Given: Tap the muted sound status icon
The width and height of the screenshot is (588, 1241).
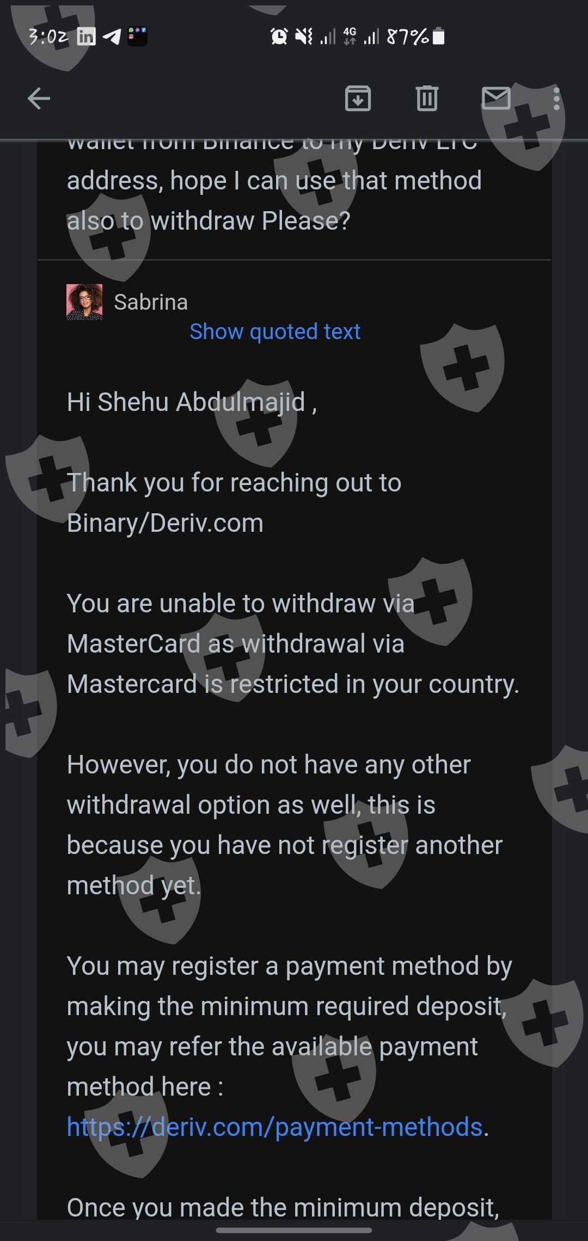Looking at the screenshot, I should [x=304, y=36].
